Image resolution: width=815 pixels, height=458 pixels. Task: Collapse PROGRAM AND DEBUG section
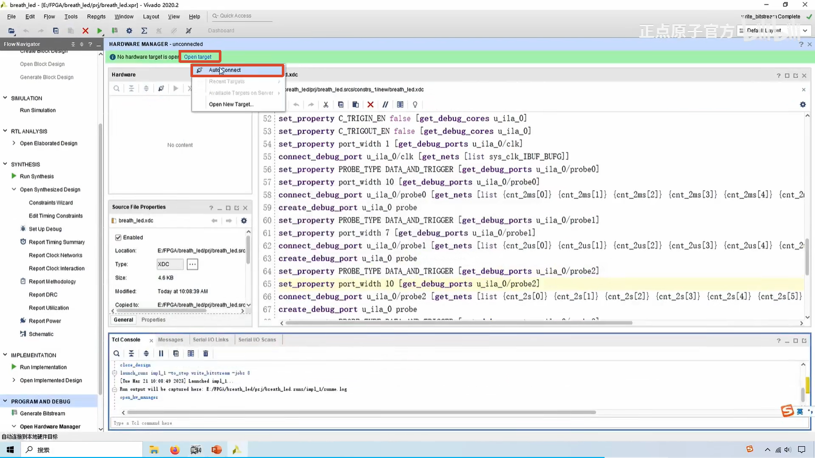(5, 401)
